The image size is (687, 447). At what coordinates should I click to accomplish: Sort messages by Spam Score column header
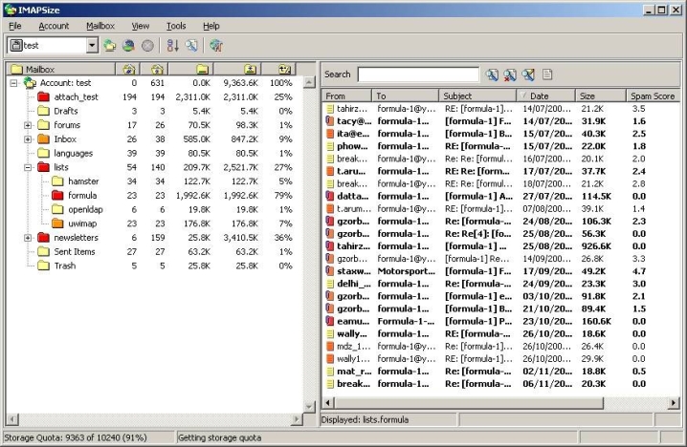pos(653,96)
